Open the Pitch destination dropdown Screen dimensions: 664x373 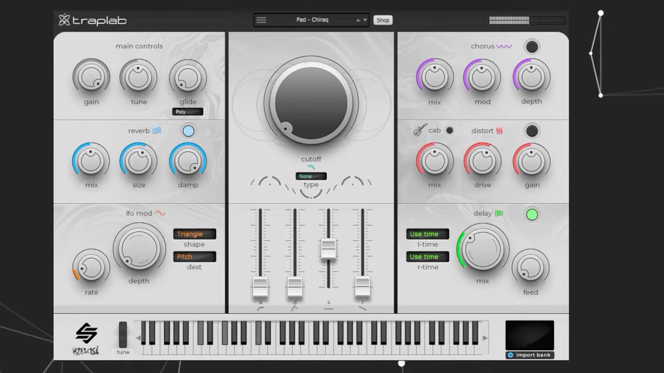(x=194, y=257)
